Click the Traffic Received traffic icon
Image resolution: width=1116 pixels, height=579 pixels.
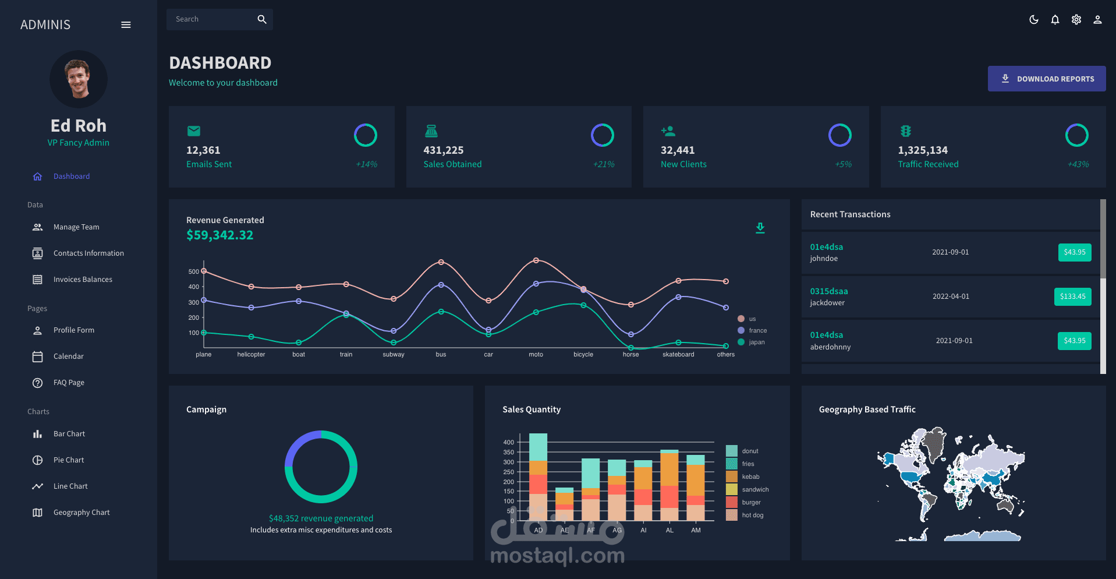point(906,131)
